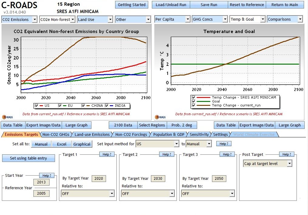Screen dimensions: 308x215
Task: Click Target 3 year field 2050
Action: (219, 179)
